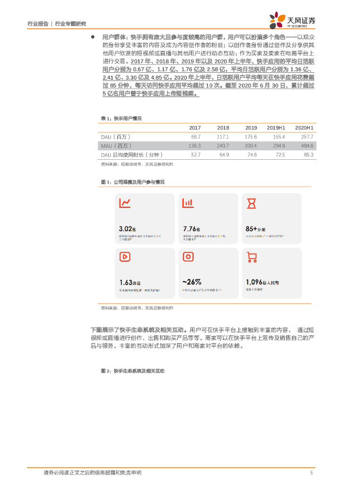Image resolution: width=342 pixels, height=484 pixels.
Task: Click the DAU value 257.7
Action: pos(307,137)
